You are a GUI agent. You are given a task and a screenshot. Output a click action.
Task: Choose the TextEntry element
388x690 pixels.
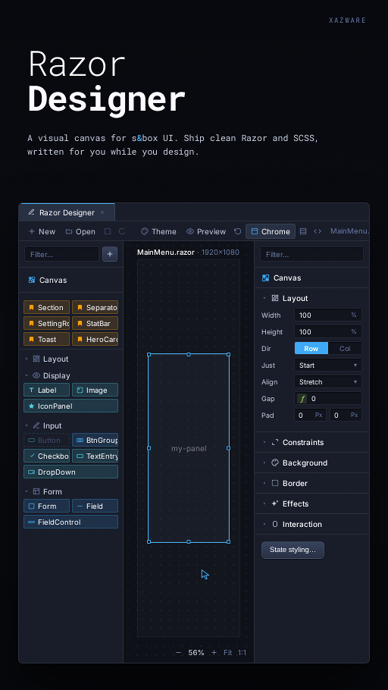click(x=95, y=456)
